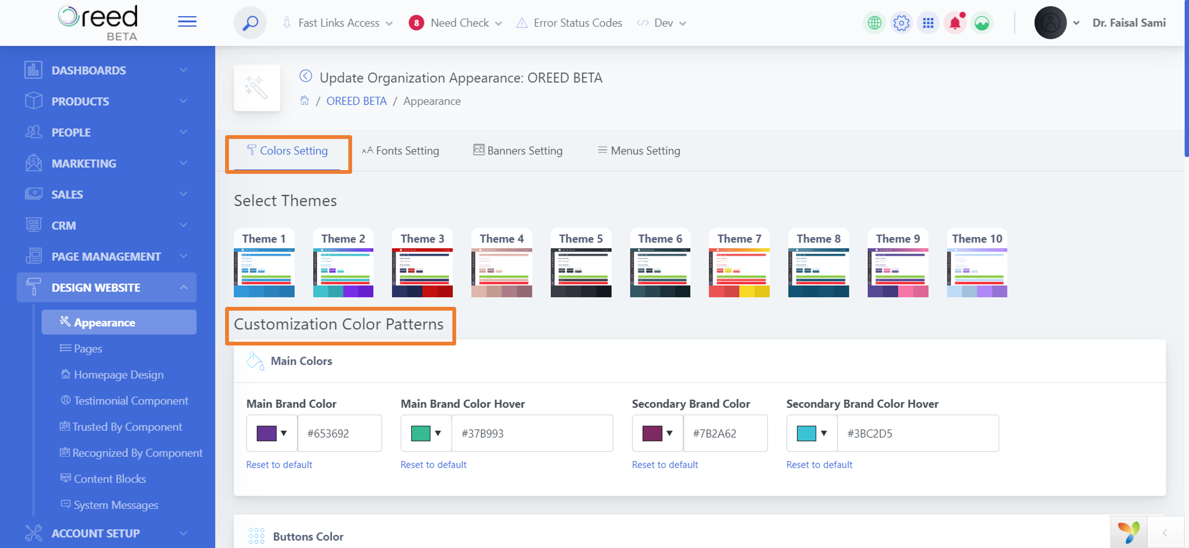This screenshot has width=1189, height=548.
Task: Select the Theme 3 thumbnail
Action: pos(422,263)
